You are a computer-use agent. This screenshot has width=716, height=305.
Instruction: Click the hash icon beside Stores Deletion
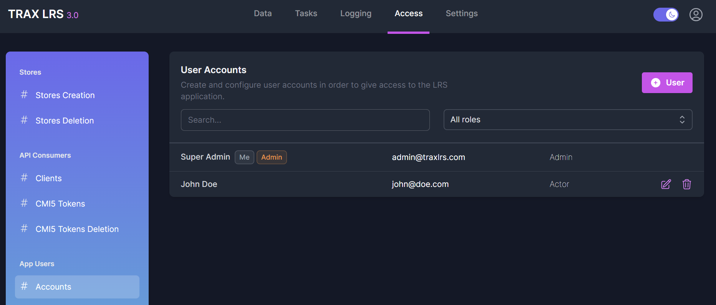coord(24,120)
